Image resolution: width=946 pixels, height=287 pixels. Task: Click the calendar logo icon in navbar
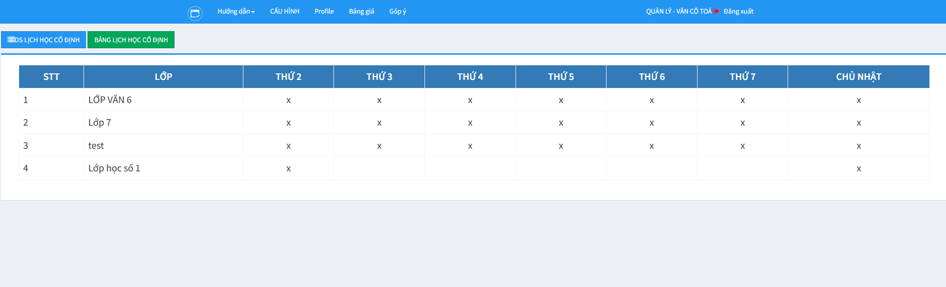[195, 13]
